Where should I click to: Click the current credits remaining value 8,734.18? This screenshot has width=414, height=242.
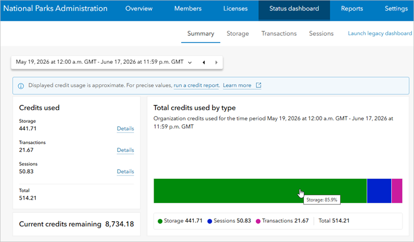click(119, 224)
